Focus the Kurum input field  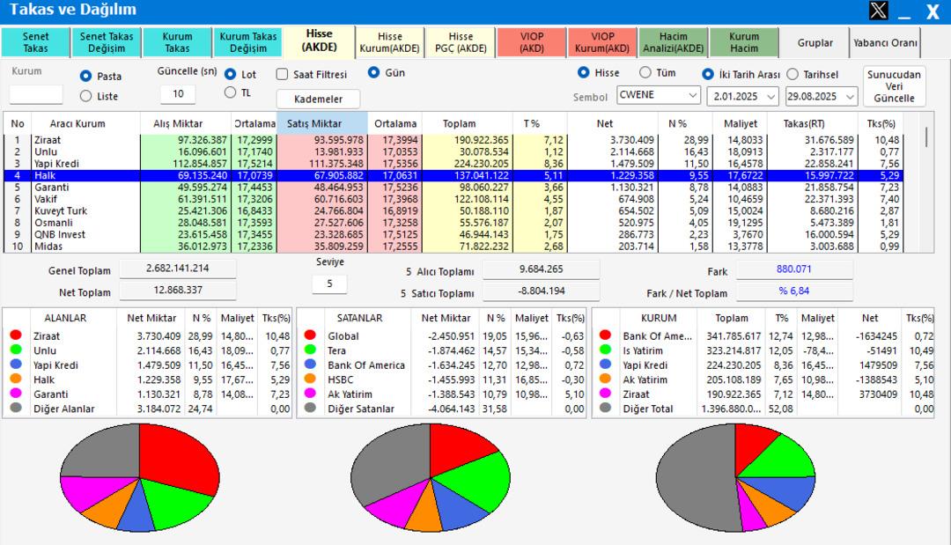[36, 94]
